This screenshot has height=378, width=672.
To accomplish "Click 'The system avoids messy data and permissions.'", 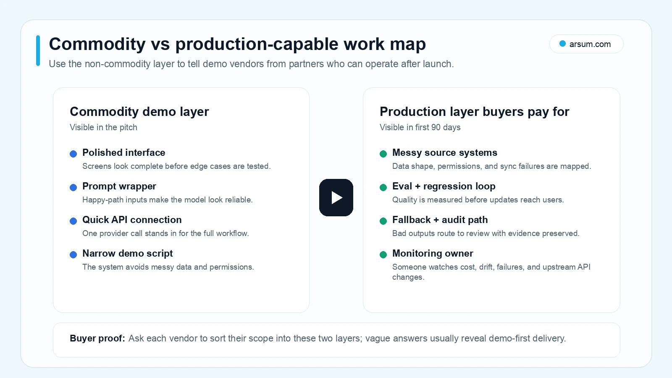I will (x=168, y=267).
